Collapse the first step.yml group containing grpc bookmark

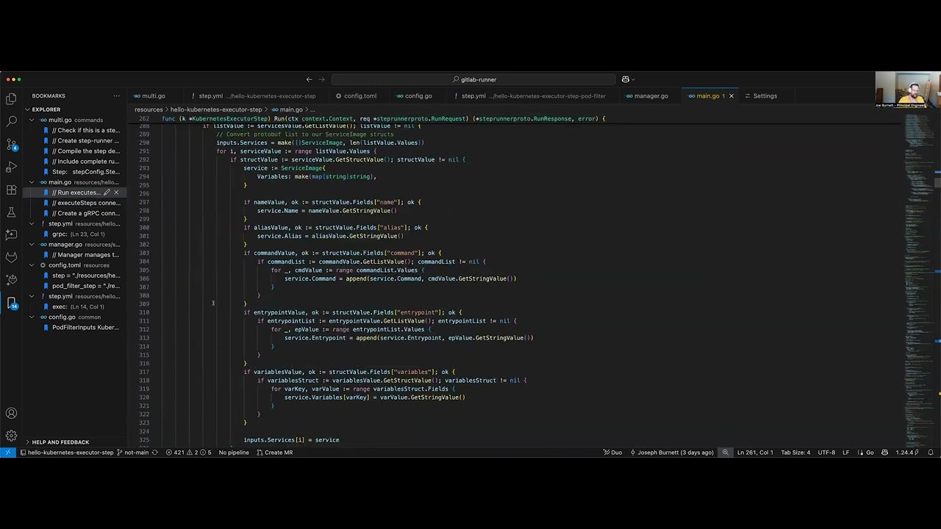coord(32,223)
